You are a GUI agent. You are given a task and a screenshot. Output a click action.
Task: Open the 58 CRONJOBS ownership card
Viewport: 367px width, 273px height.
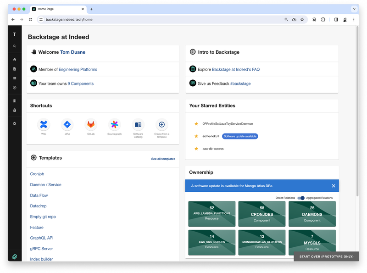coord(262,214)
